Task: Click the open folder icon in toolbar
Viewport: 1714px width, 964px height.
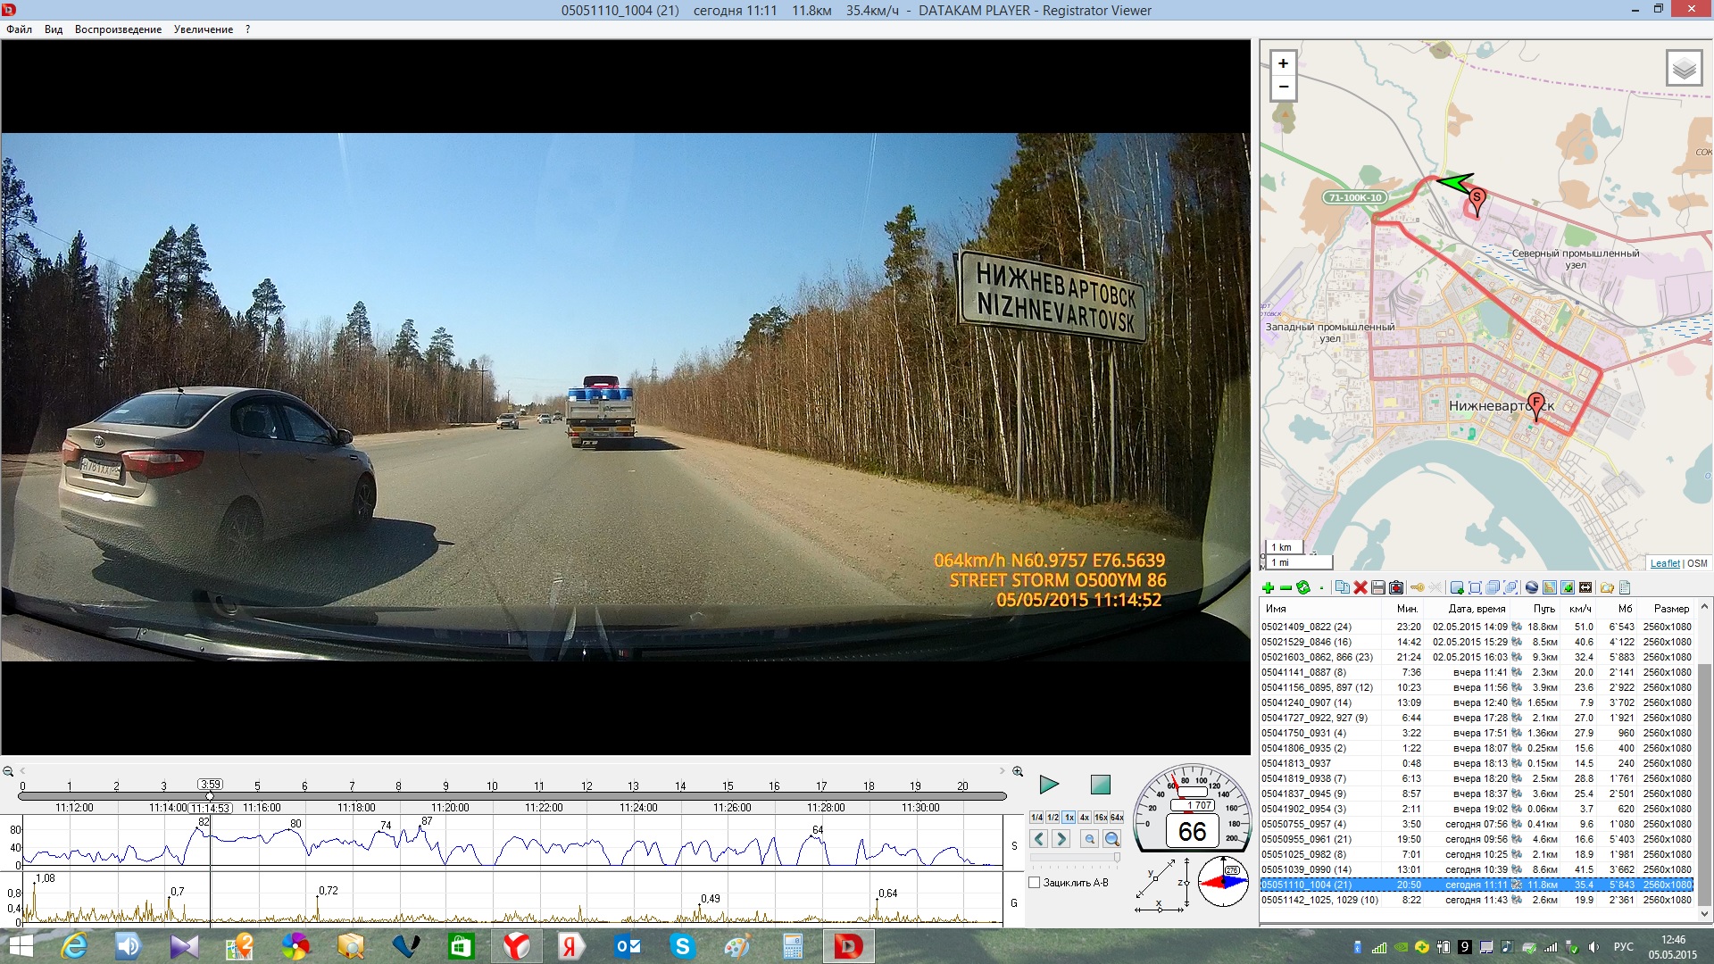Action: [x=1607, y=587]
